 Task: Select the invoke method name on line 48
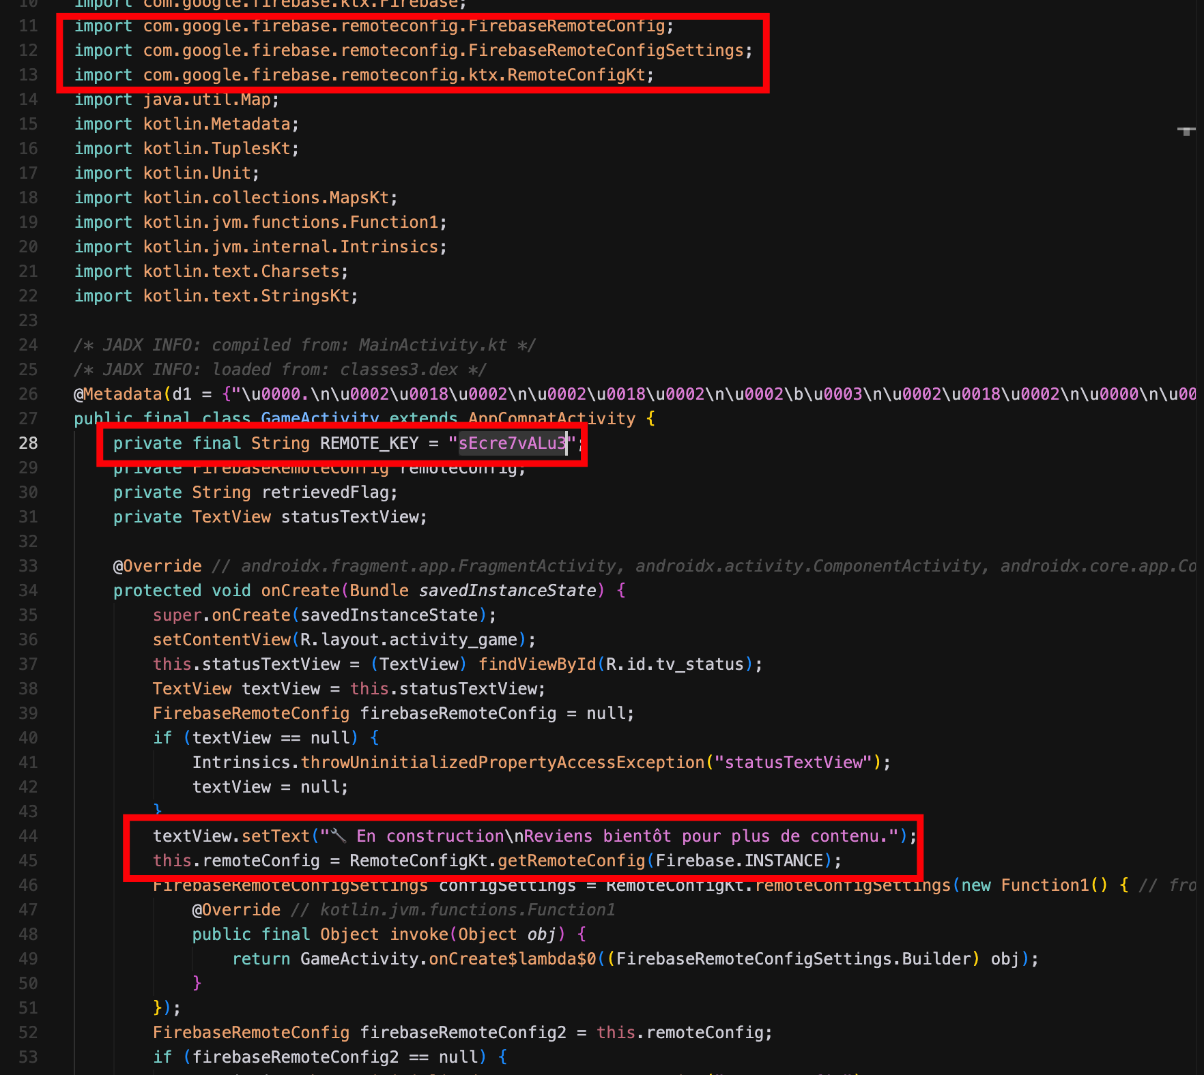click(418, 934)
